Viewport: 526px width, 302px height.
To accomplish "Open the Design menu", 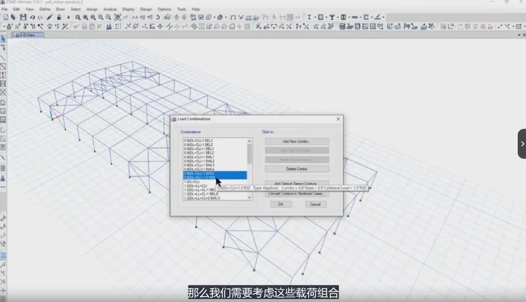I will tap(146, 9).
